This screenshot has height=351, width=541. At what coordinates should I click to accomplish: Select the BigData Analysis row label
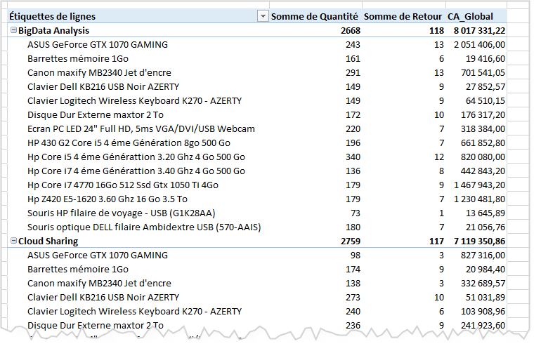(53, 30)
